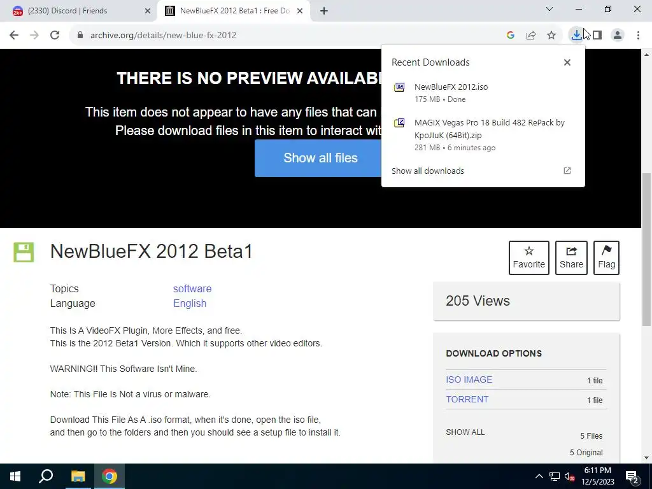The width and height of the screenshot is (652, 489).
Task: Close the NewBlueFX 2012 Beta1 tab
Action: click(300, 11)
